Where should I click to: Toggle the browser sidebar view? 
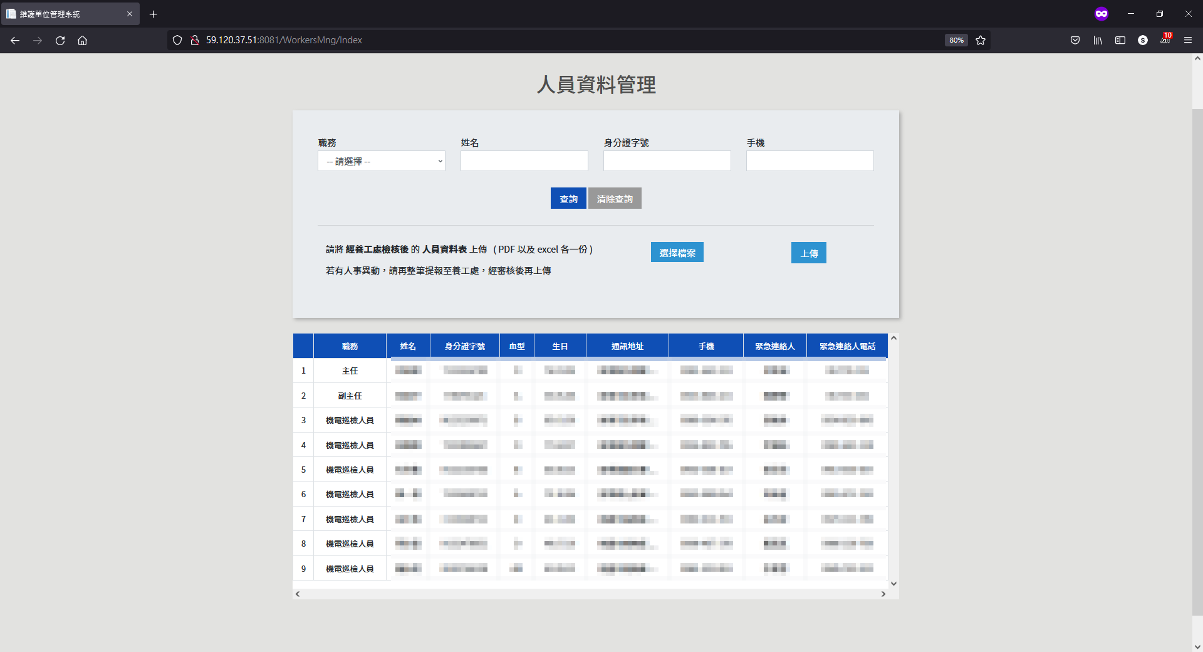tap(1120, 40)
